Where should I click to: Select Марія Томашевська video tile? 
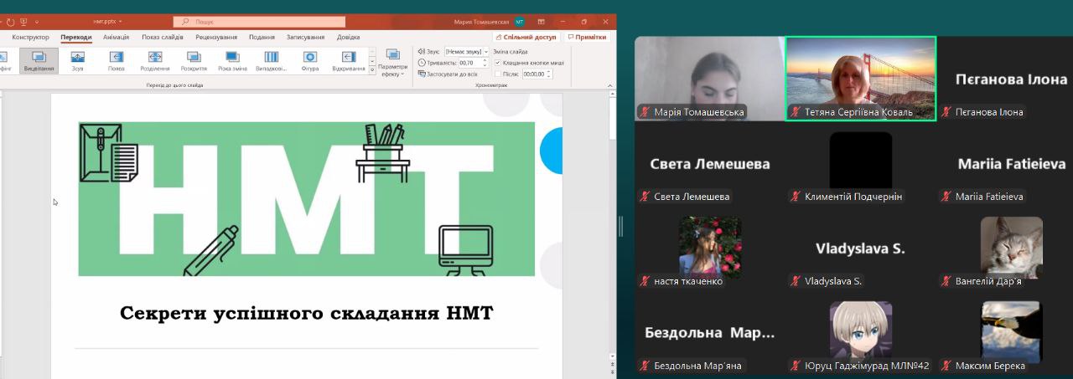pos(709,79)
